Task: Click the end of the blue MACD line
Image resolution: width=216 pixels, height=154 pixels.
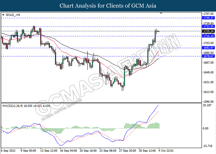Action: point(159,105)
